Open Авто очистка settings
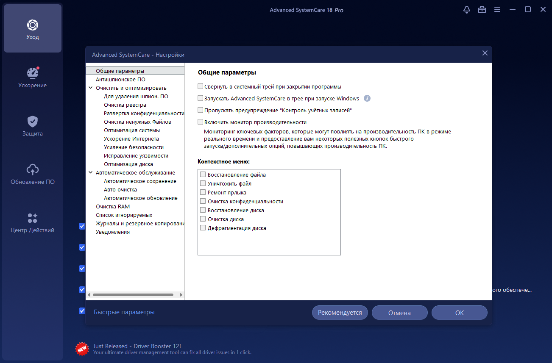Image resolution: width=552 pixels, height=363 pixels. click(x=120, y=190)
